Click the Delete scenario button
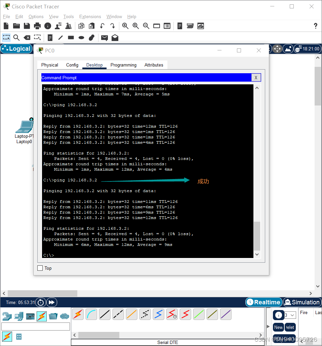This screenshot has width=322, height=346. click(x=290, y=327)
